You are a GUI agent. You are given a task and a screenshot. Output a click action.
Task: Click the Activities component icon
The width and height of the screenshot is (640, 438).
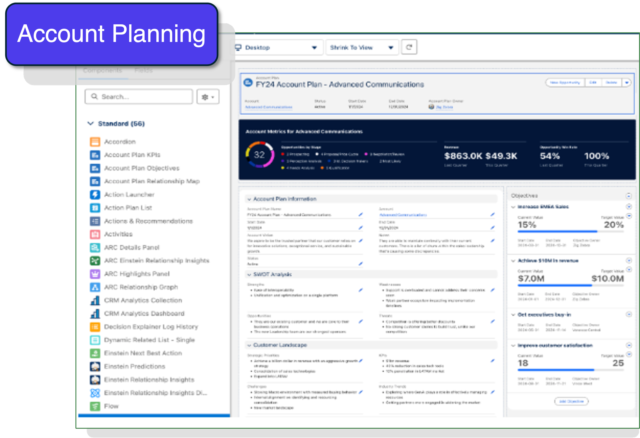95,234
